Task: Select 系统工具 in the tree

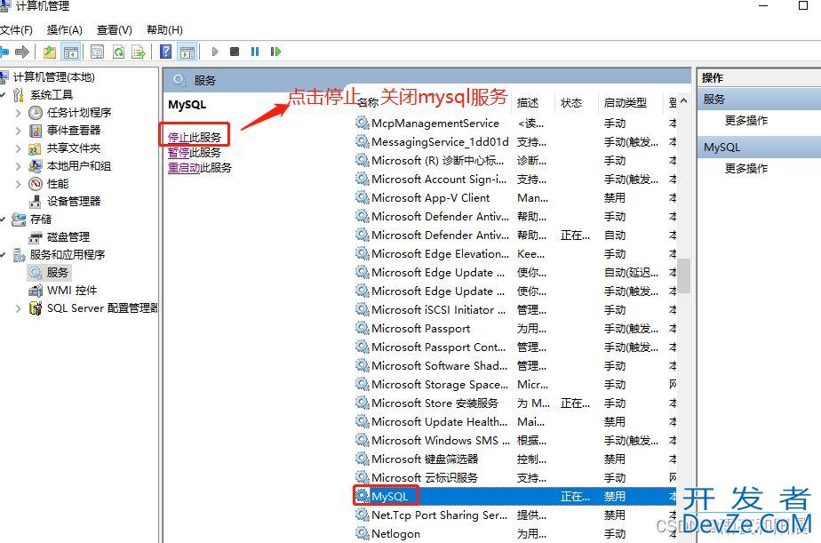Action: [x=52, y=95]
